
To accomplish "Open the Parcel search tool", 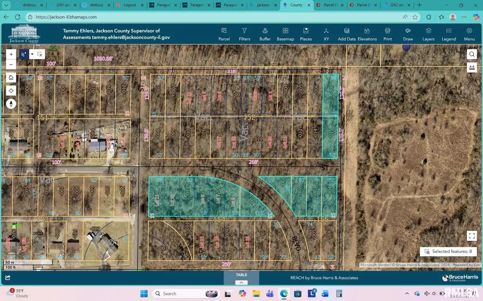I will [x=224, y=34].
